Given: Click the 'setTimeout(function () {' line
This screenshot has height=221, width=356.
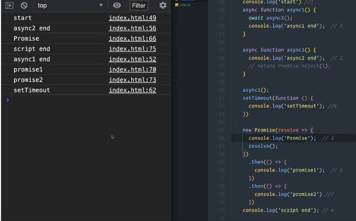Looking at the screenshot, I should 278,98.
